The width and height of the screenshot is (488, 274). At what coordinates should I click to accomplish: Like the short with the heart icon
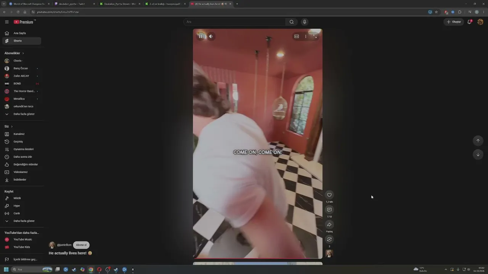329,195
